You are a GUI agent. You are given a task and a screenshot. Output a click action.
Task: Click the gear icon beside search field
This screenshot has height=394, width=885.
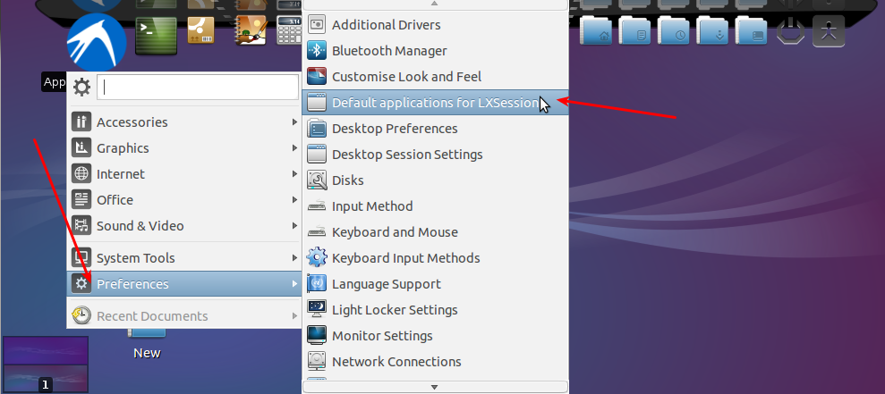coord(81,88)
